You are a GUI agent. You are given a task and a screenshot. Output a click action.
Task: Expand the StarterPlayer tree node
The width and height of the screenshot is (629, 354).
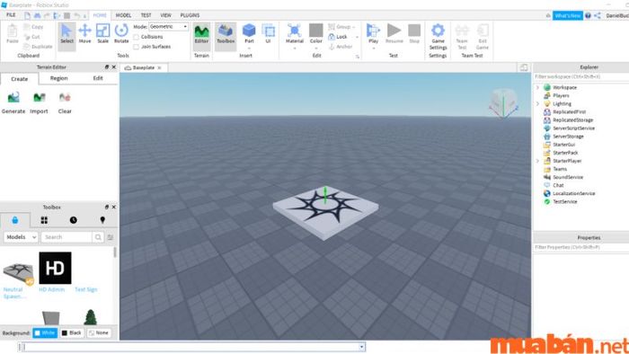[537, 161]
